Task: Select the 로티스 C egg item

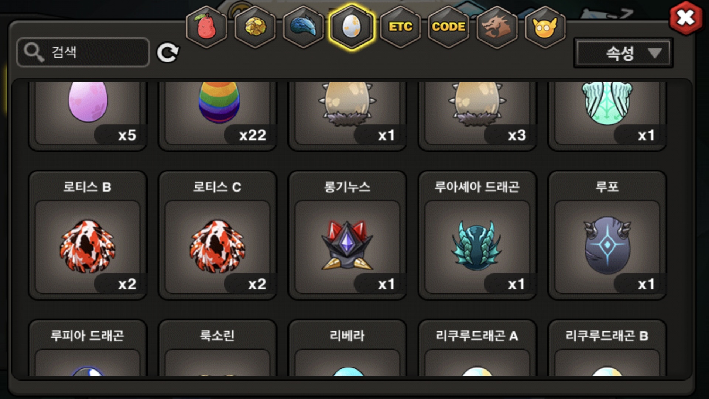Action: point(218,235)
